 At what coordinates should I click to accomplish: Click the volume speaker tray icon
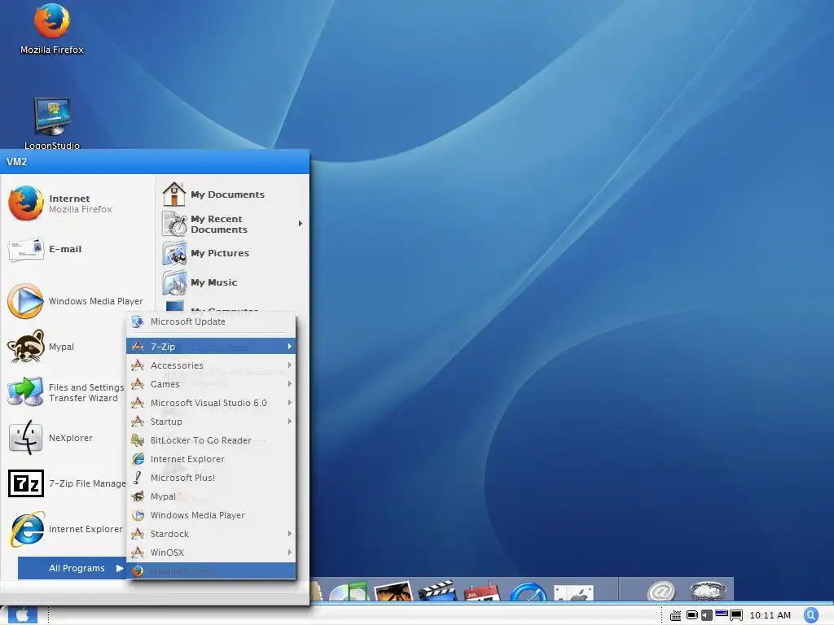[706, 615]
